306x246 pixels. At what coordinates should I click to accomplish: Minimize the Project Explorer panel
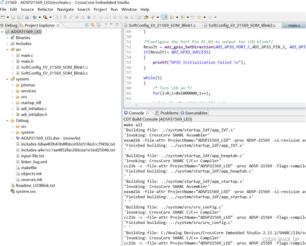pos(111,25)
